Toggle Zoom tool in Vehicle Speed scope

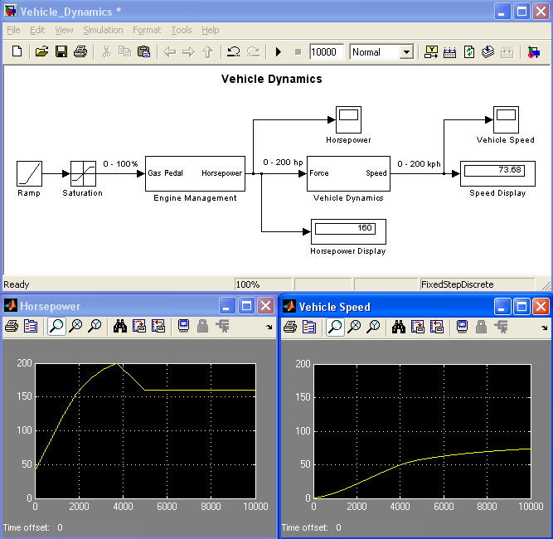click(x=335, y=327)
